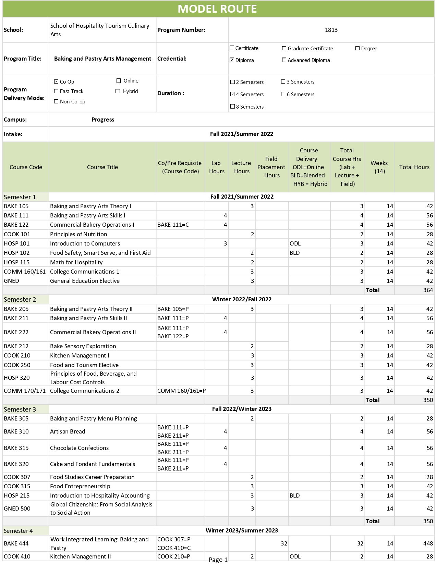Select the Artisan Bread course title cell
Screen dimensions: 437x565
click(102, 431)
